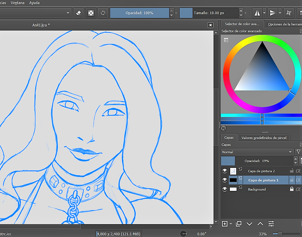Enable preserve alpha checker icon
This screenshot has width=302, height=237.
[x=91, y=13]
